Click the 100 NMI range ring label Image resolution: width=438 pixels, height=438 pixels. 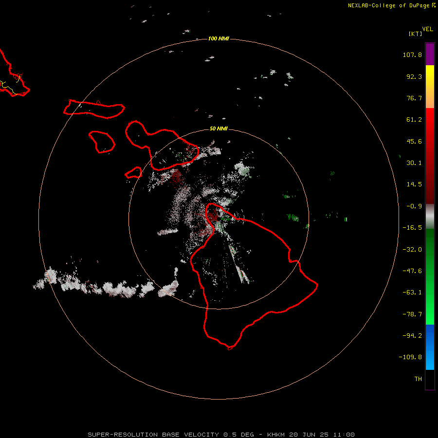pyautogui.click(x=219, y=38)
